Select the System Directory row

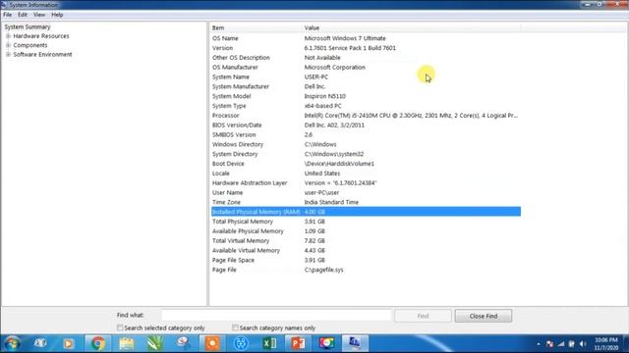[x=366, y=154]
